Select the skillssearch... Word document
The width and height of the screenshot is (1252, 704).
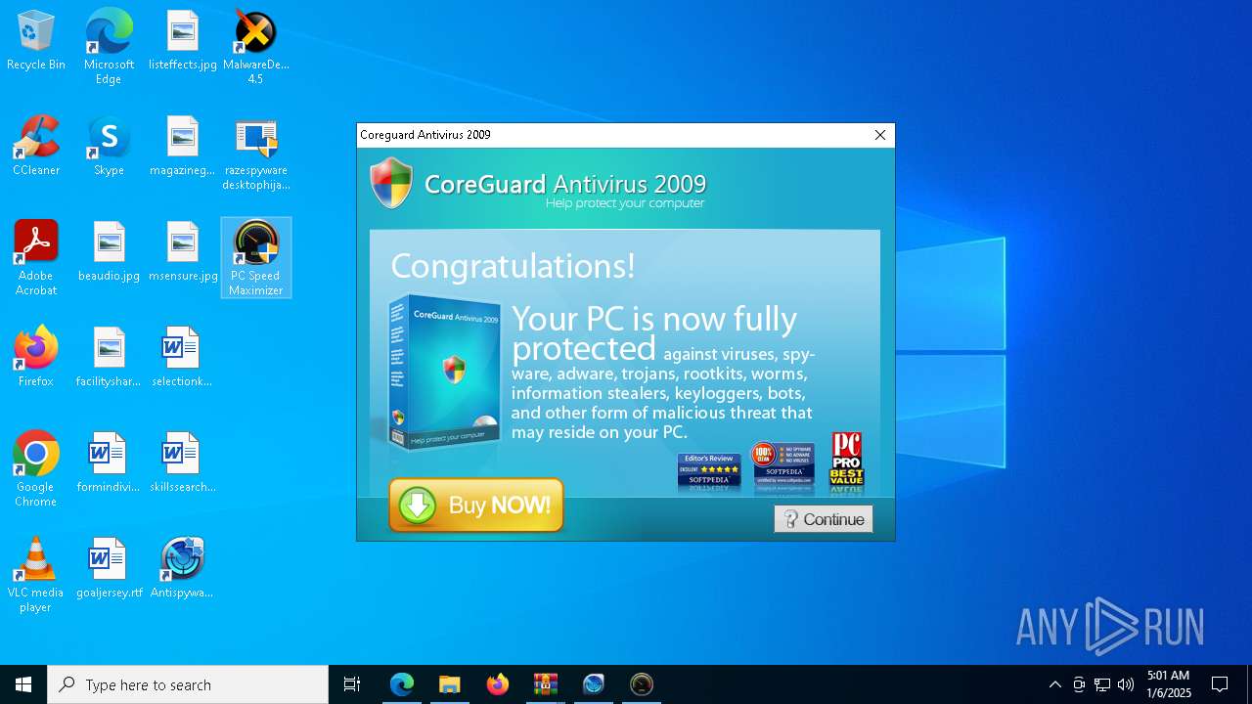point(183,463)
